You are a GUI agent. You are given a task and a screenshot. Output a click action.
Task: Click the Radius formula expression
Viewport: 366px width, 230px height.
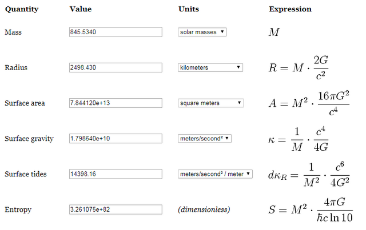pyautogui.click(x=299, y=67)
